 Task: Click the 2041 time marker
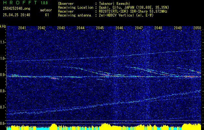pos(22,28)
